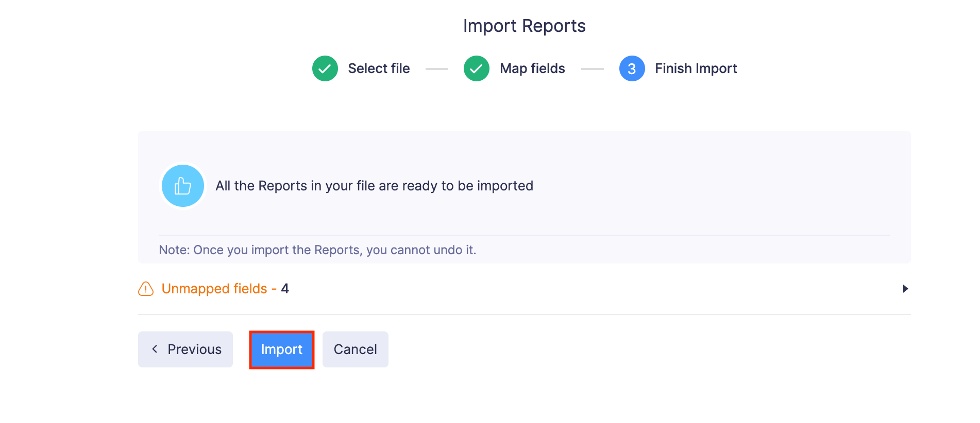Click the "Import Reports" heading
The height and width of the screenshot is (423, 980).
click(524, 25)
